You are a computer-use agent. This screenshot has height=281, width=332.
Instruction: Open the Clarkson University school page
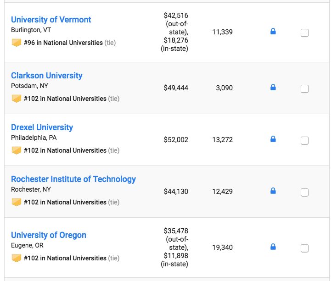[47, 76]
